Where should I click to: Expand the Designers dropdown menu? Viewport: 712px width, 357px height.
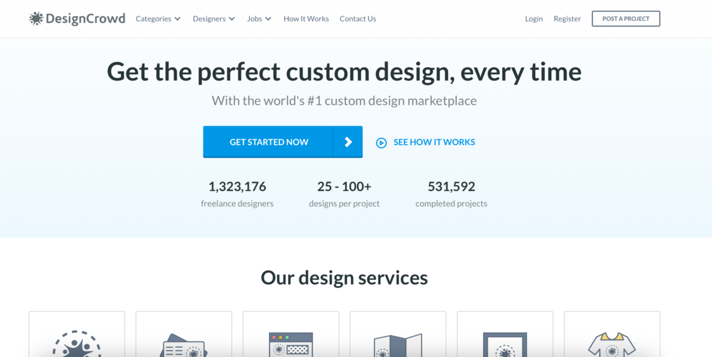(214, 18)
